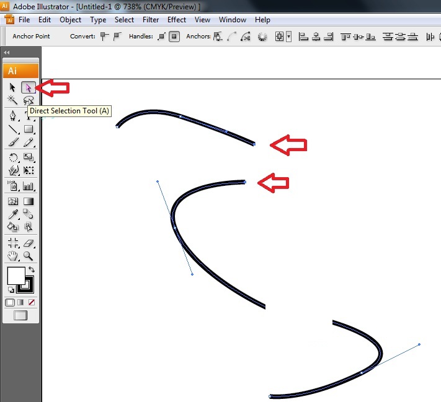The width and height of the screenshot is (441, 402).
Task: Click the Align To selection icon
Action: pos(279,37)
